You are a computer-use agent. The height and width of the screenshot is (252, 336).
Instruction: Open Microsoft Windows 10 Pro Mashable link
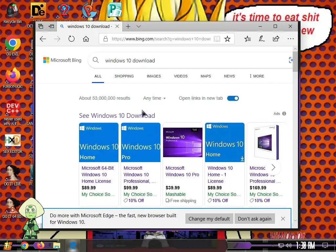(182, 171)
